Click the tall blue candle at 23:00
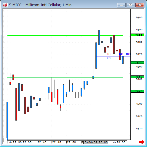The height and width of the screenshot is (147, 147). click(96, 56)
